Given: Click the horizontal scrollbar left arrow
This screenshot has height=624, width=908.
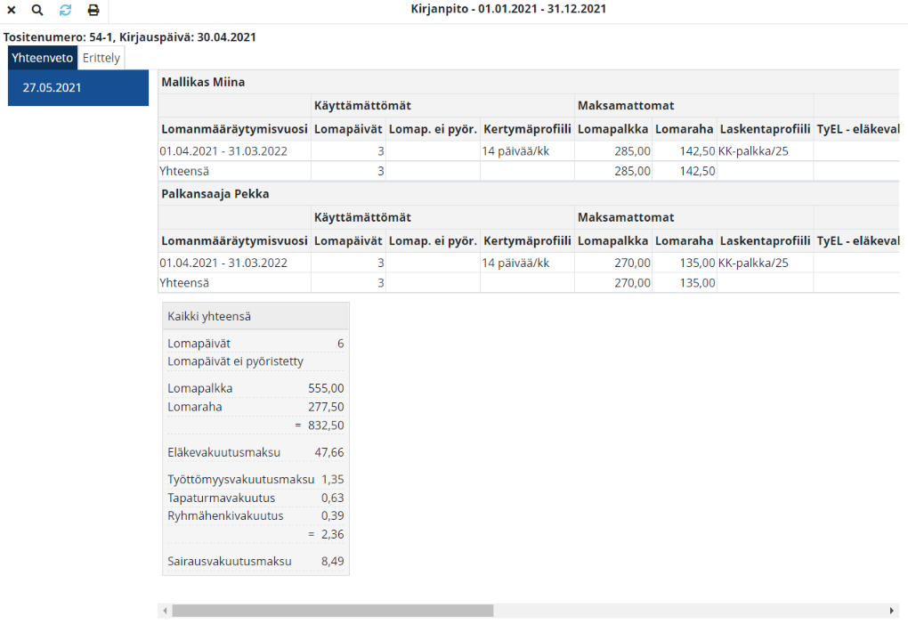Looking at the screenshot, I should pyautogui.click(x=164, y=611).
